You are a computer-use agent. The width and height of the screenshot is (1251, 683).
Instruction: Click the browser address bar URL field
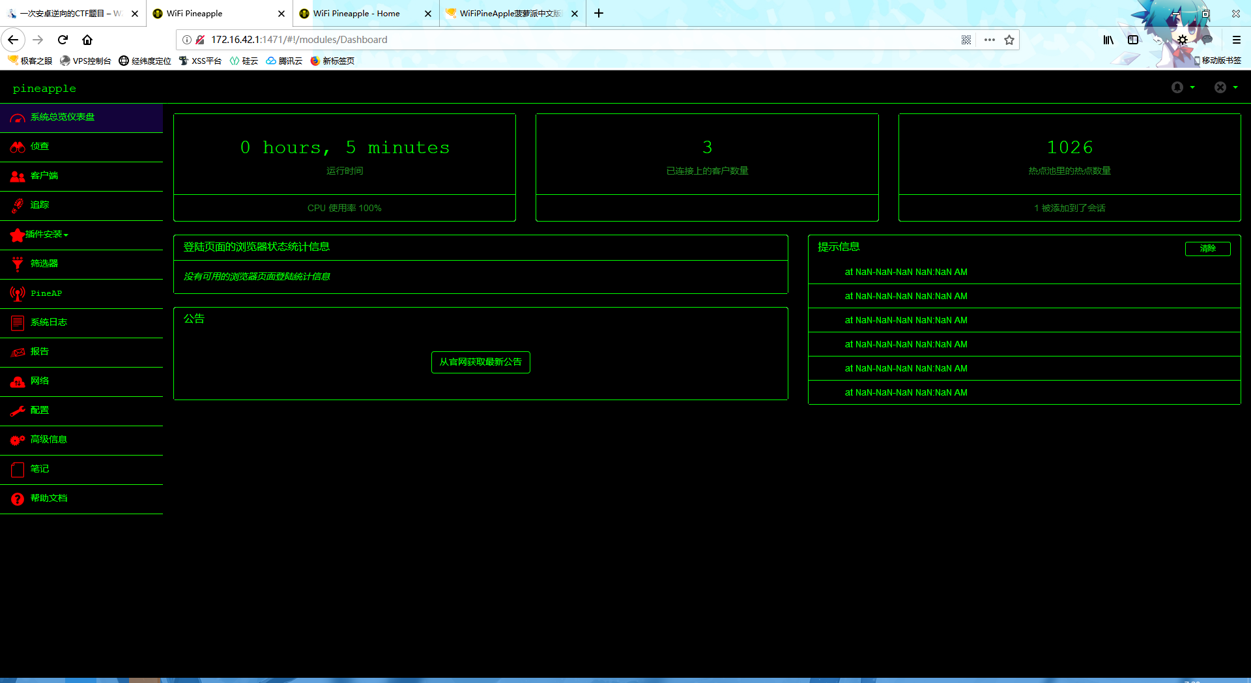pos(573,40)
